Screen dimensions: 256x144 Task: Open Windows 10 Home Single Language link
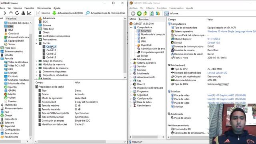tap(232, 32)
